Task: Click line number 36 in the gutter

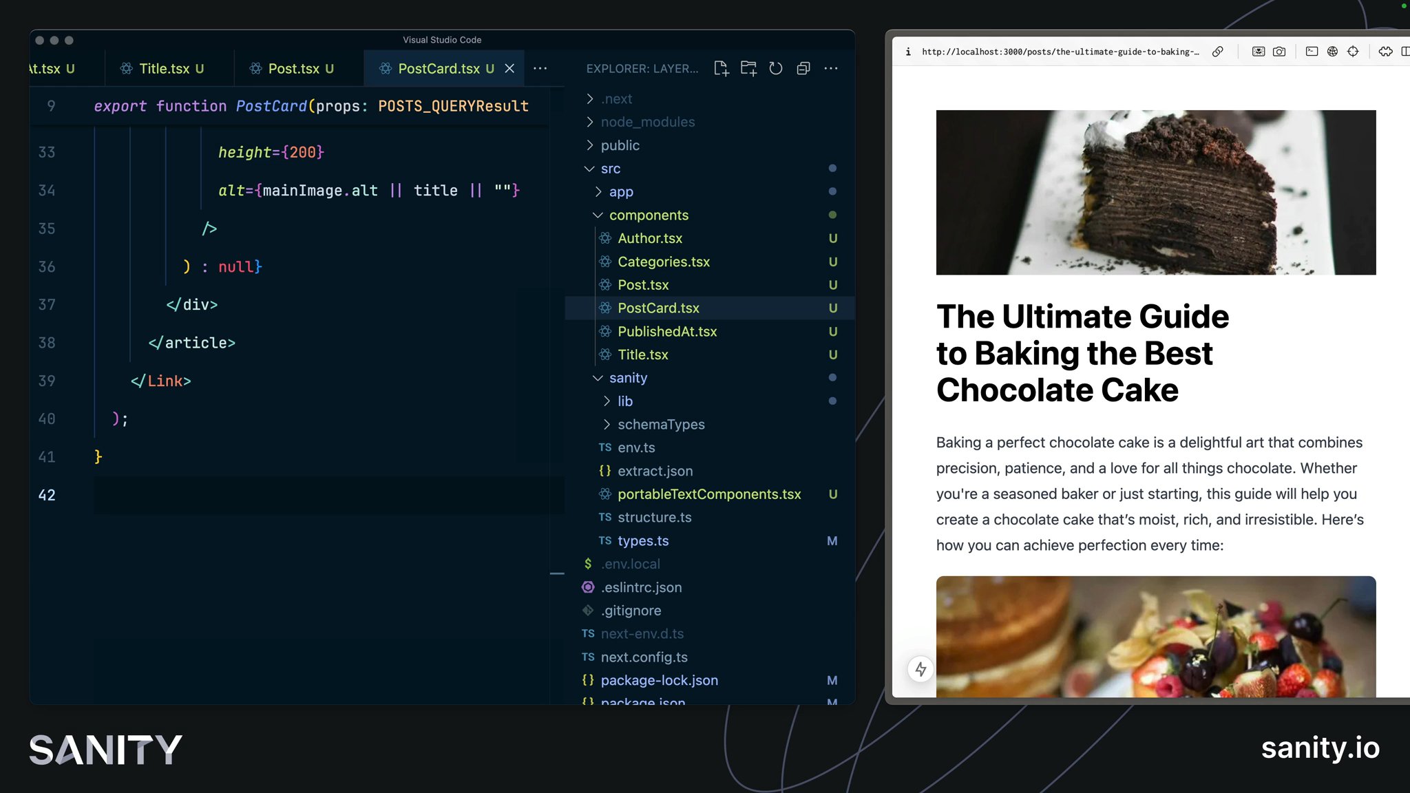Action: point(47,266)
